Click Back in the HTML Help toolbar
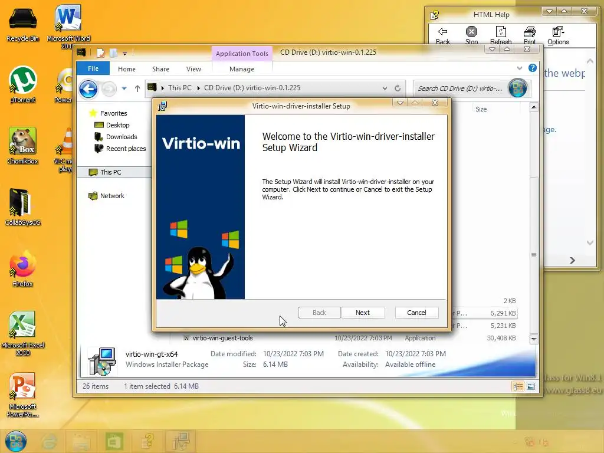This screenshot has height=453, width=604. 442,35
